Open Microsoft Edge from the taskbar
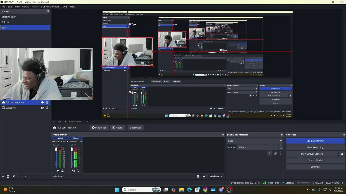346x194 pixels. point(189,190)
